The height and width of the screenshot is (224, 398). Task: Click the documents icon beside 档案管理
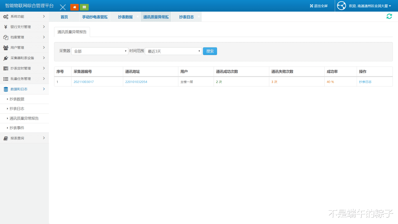pyautogui.click(x=6, y=37)
